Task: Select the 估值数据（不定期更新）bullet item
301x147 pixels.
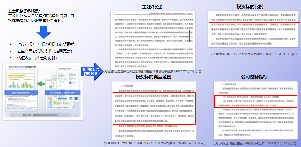Action: 37,58
